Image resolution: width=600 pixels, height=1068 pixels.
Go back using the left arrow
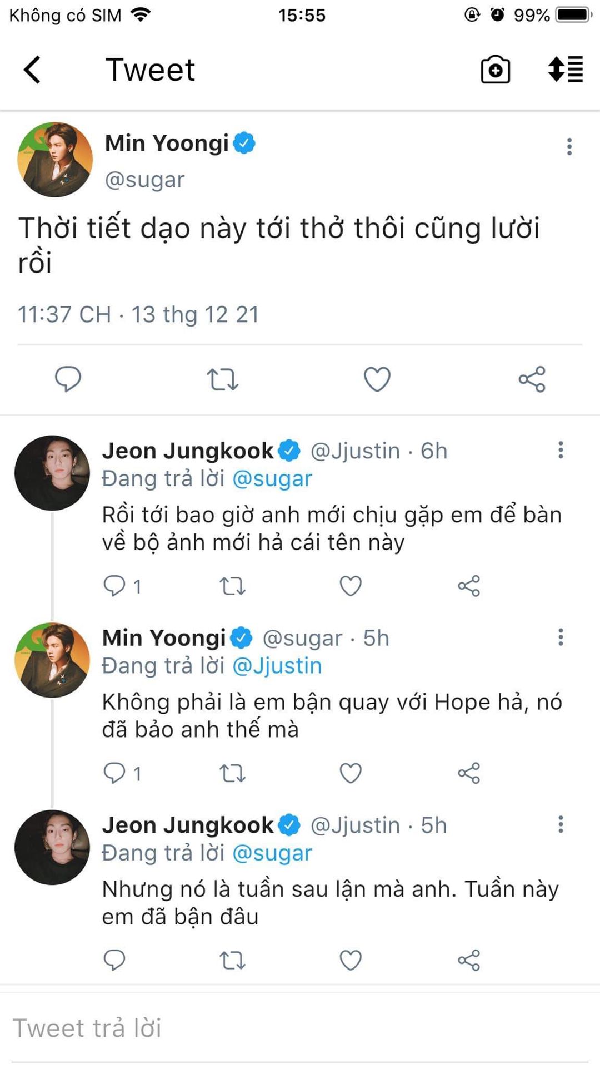(32, 70)
